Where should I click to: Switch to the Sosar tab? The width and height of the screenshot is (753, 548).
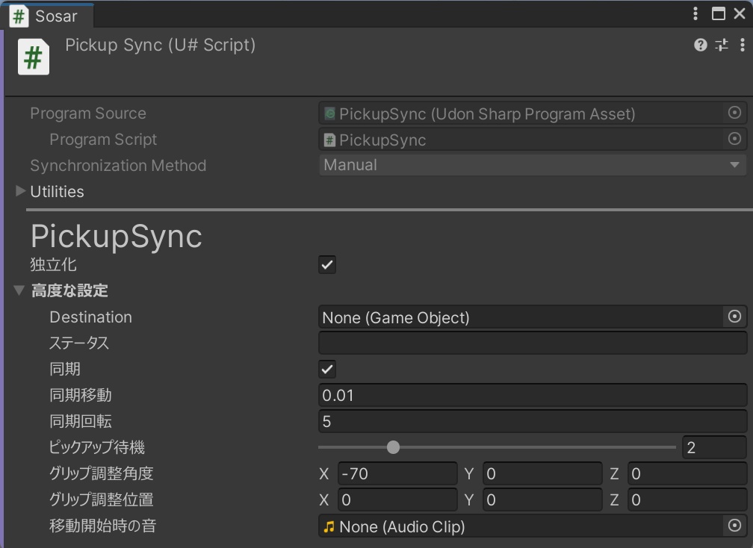(x=45, y=16)
